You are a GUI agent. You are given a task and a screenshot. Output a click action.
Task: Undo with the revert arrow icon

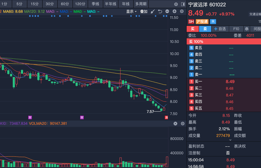(x=160, y=11)
